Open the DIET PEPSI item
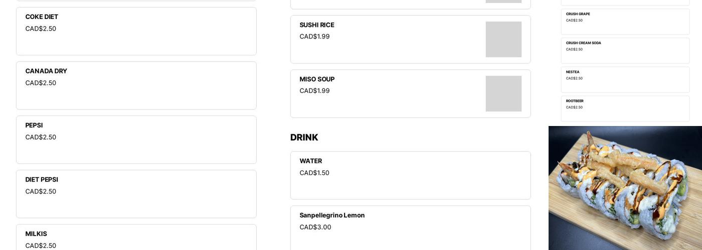This screenshot has height=250, width=702. (136, 193)
